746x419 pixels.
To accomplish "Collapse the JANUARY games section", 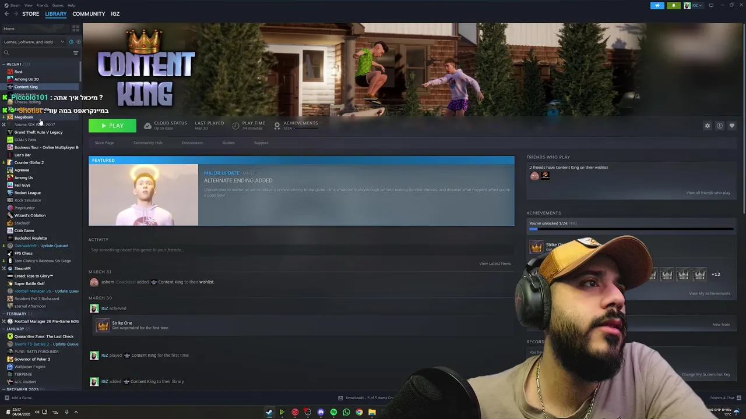I will click(x=3, y=329).
